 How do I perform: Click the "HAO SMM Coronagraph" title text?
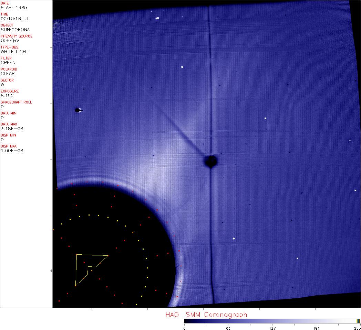(206, 315)
